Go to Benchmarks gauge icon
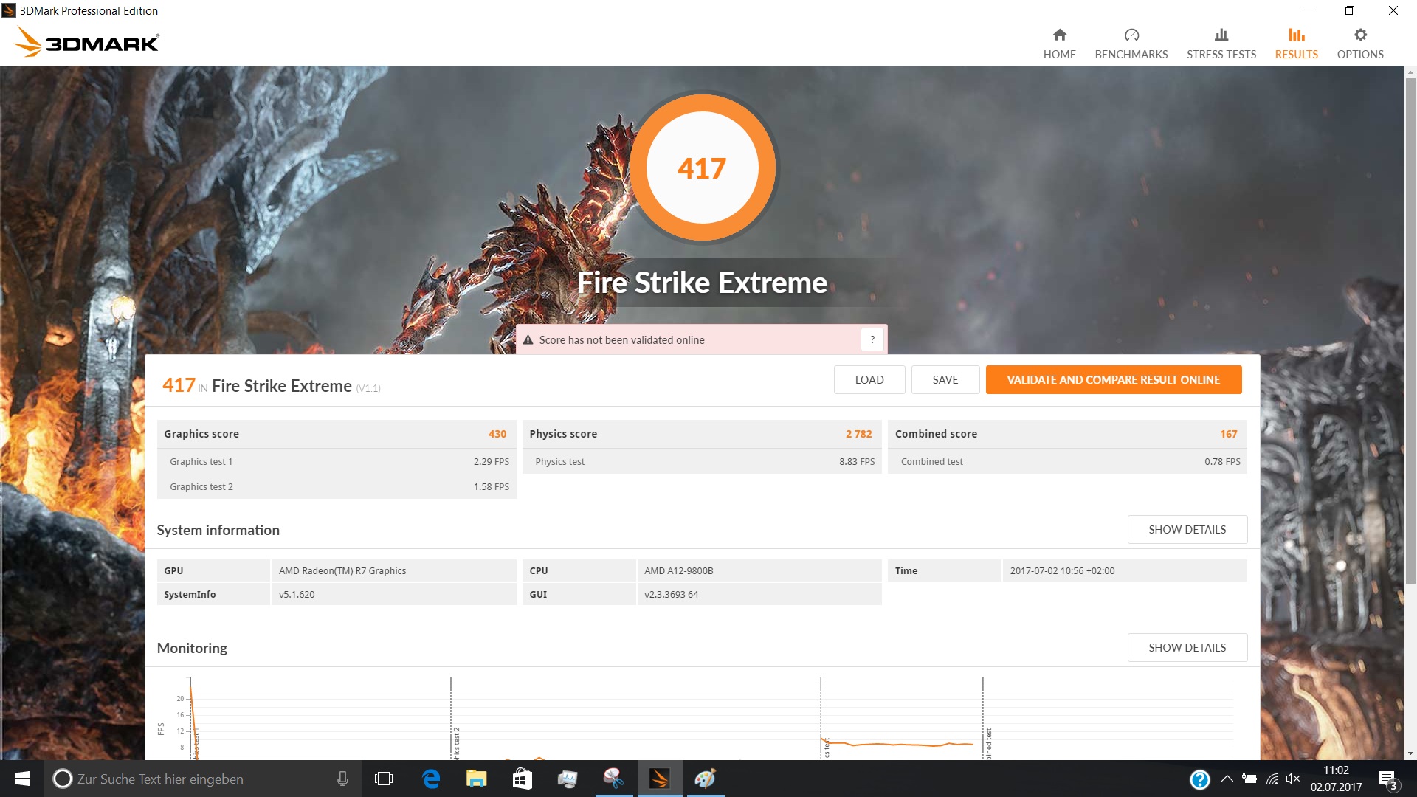The width and height of the screenshot is (1417, 797). tap(1131, 35)
